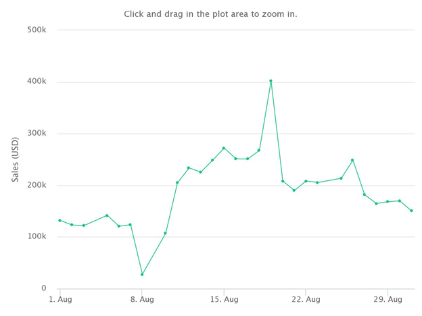The height and width of the screenshot is (316, 422).
Task: Select the 26. Aug local peak near 250k
Action: [352, 160]
